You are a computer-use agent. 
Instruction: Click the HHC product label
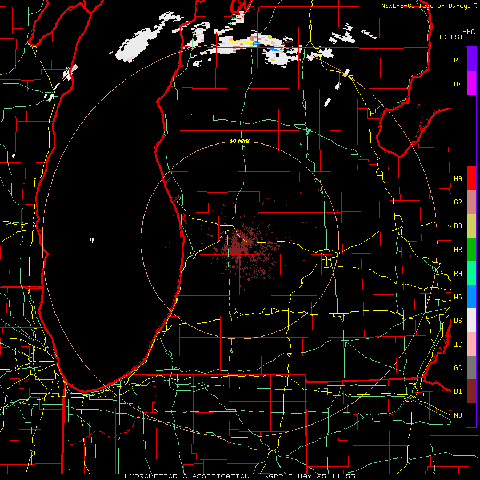(x=469, y=32)
